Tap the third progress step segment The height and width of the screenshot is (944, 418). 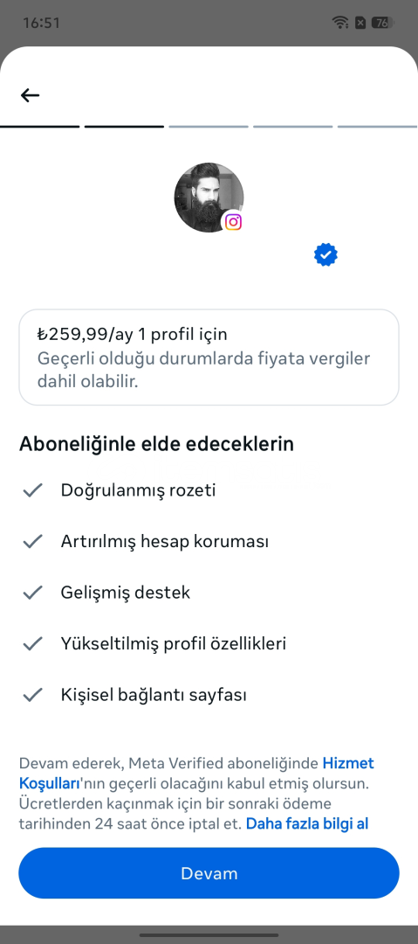click(208, 127)
